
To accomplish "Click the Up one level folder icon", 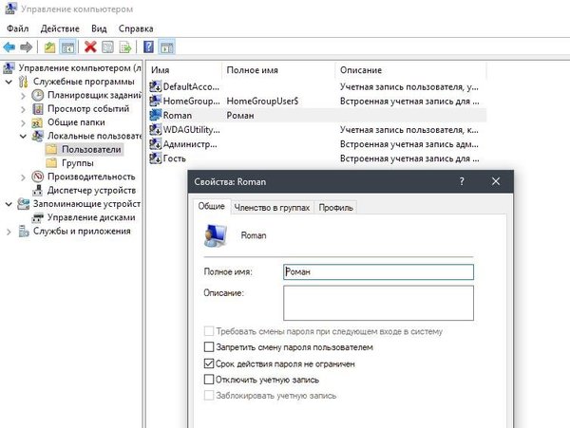I will pos(49,47).
